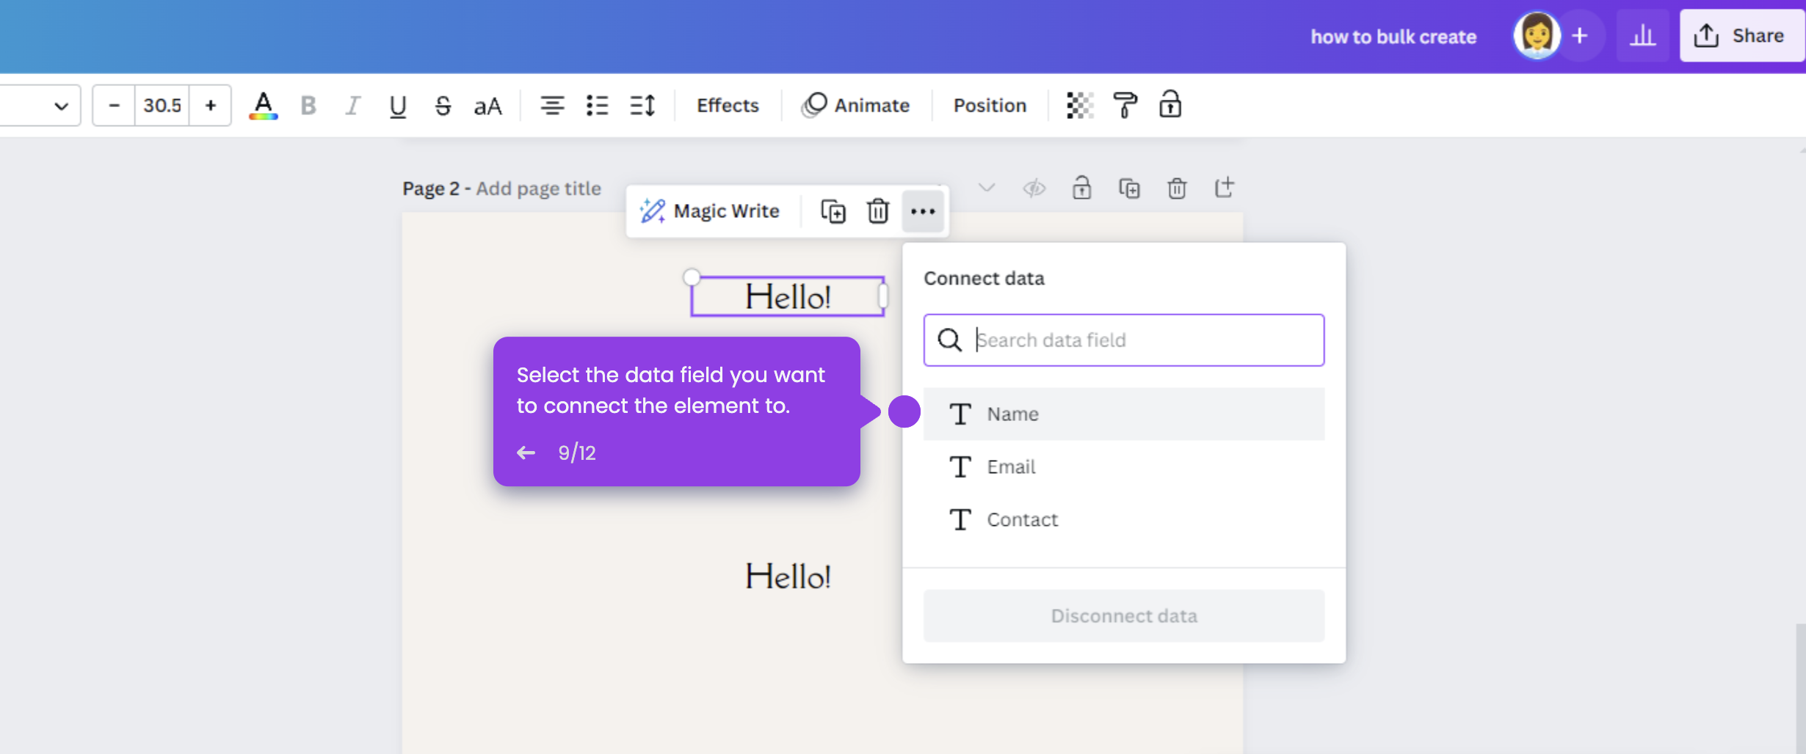
Task: Add a new page
Action: pos(1223,188)
